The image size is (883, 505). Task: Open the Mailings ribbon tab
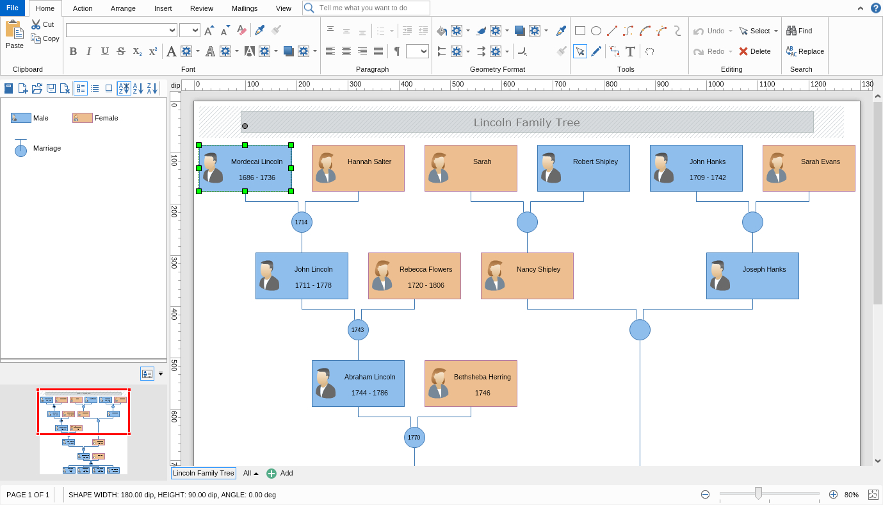pos(245,8)
